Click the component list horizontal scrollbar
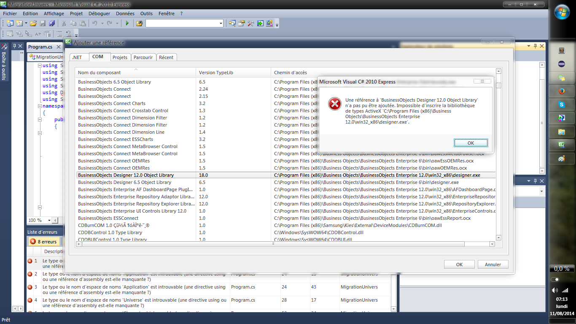This screenshot has width=576, height=324. point(285,244)
